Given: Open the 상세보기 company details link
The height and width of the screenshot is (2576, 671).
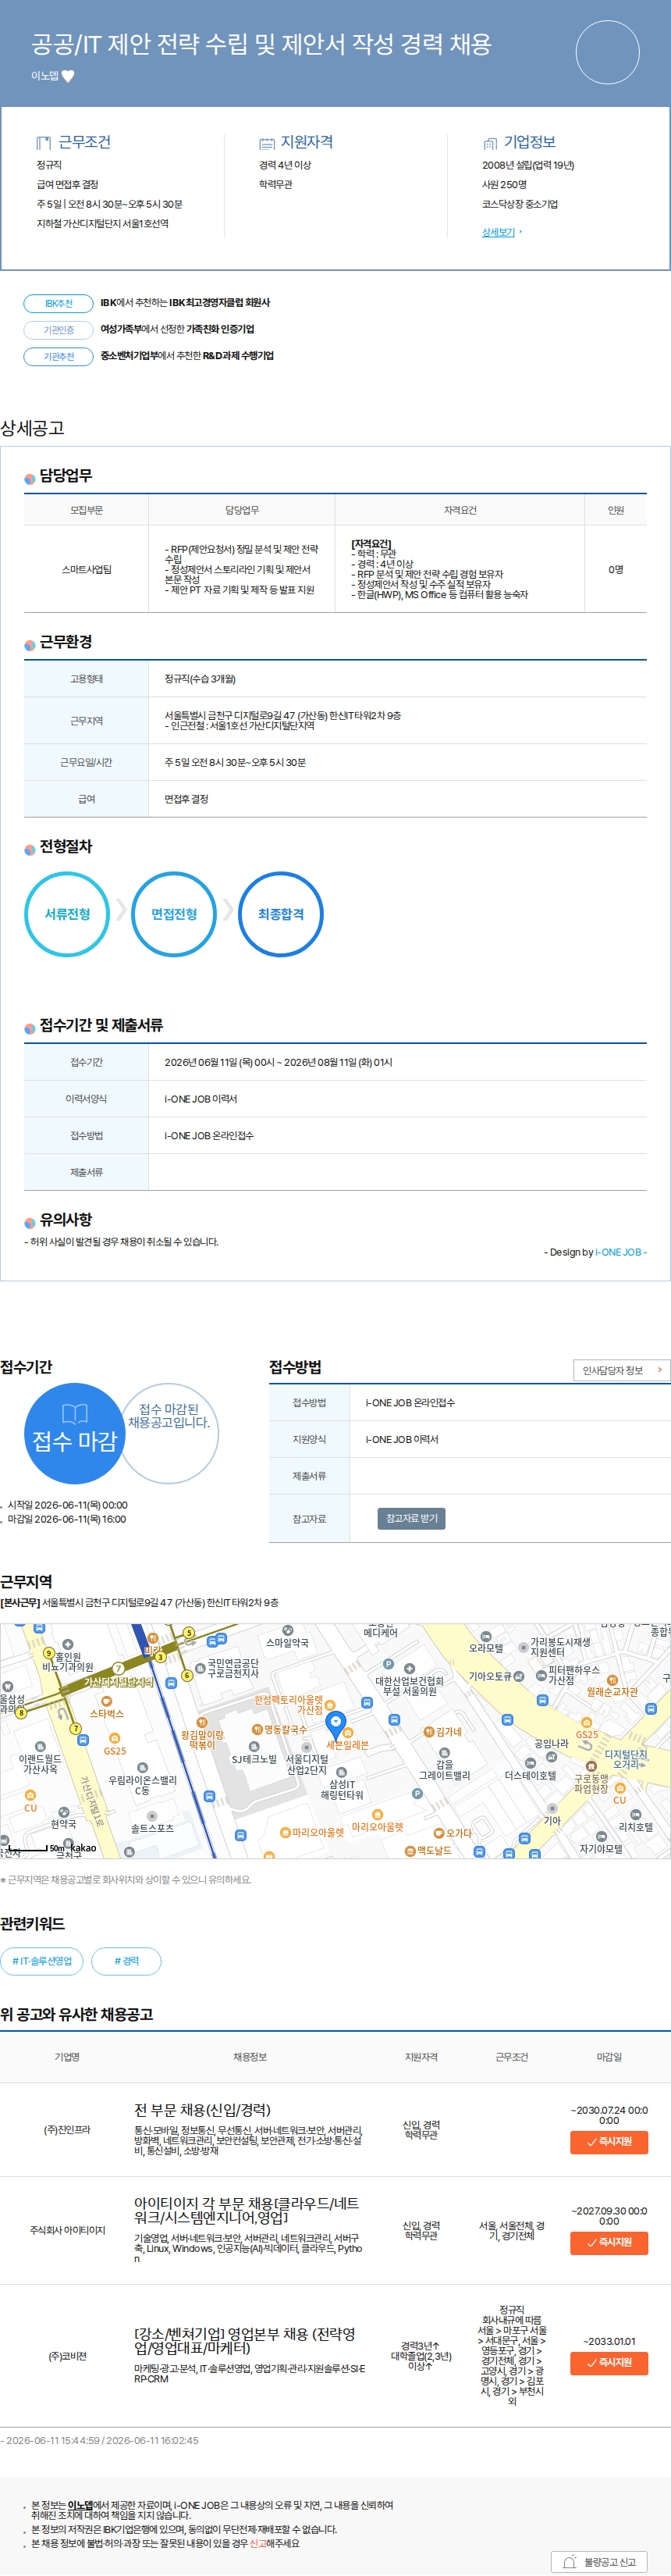Looking at the screenshot, I should pyautogui.click(x=499, y=232).
